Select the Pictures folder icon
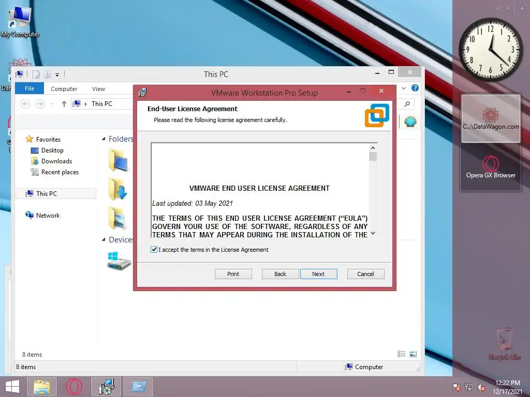The height and width of the screenshot is (397, 530). click(x=117, y=218)
